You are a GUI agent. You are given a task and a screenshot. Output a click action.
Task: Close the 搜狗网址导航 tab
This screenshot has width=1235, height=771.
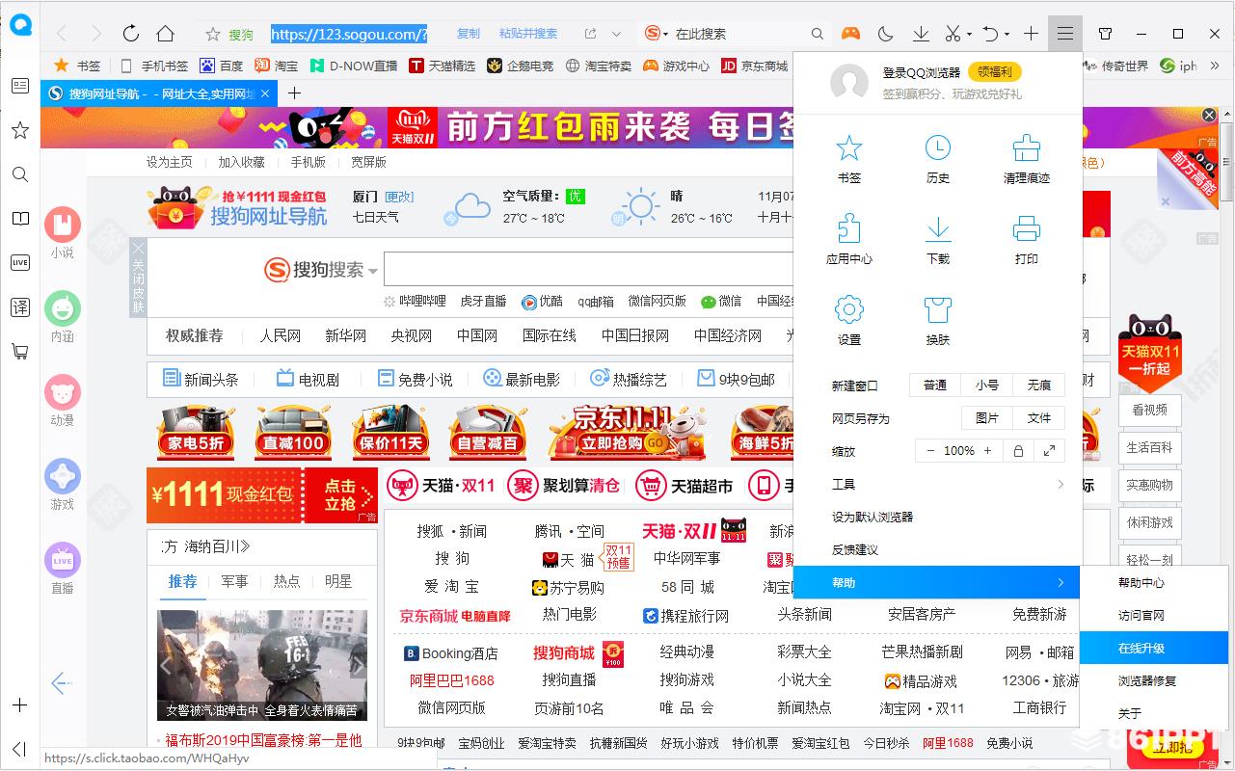pyautogui.click(x=265, y=93)
